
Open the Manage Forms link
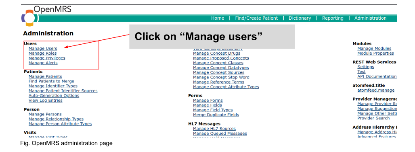click(x=208, y=101)
